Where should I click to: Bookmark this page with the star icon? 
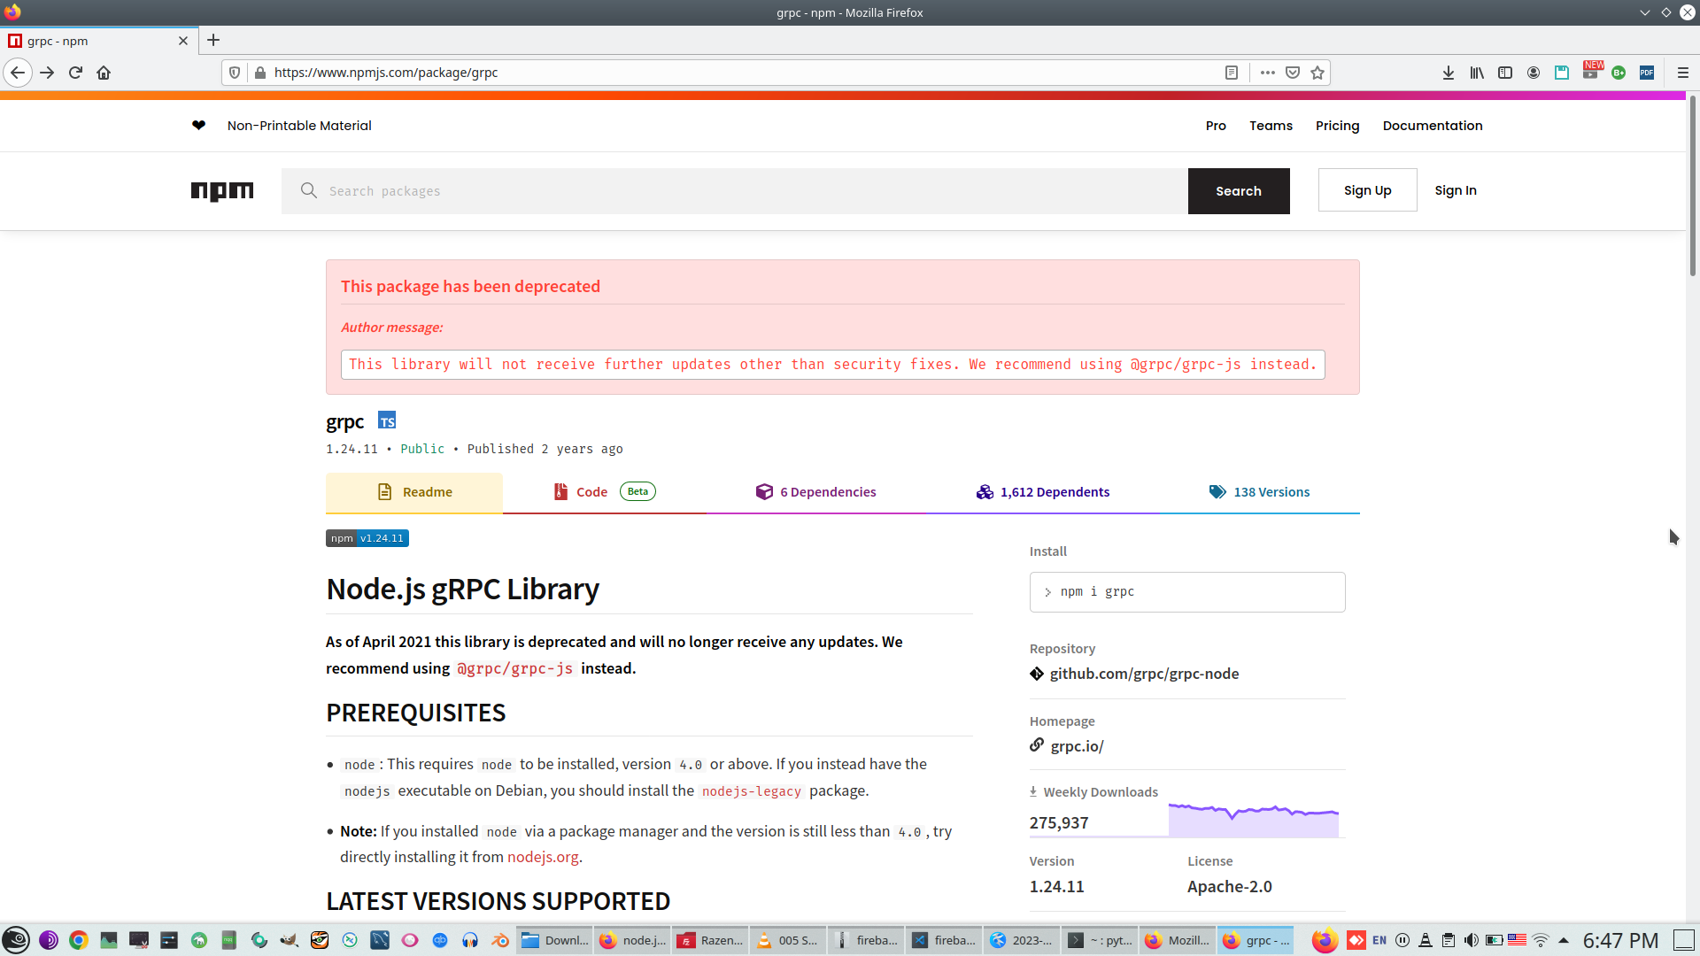click(x=1317, y=73)
